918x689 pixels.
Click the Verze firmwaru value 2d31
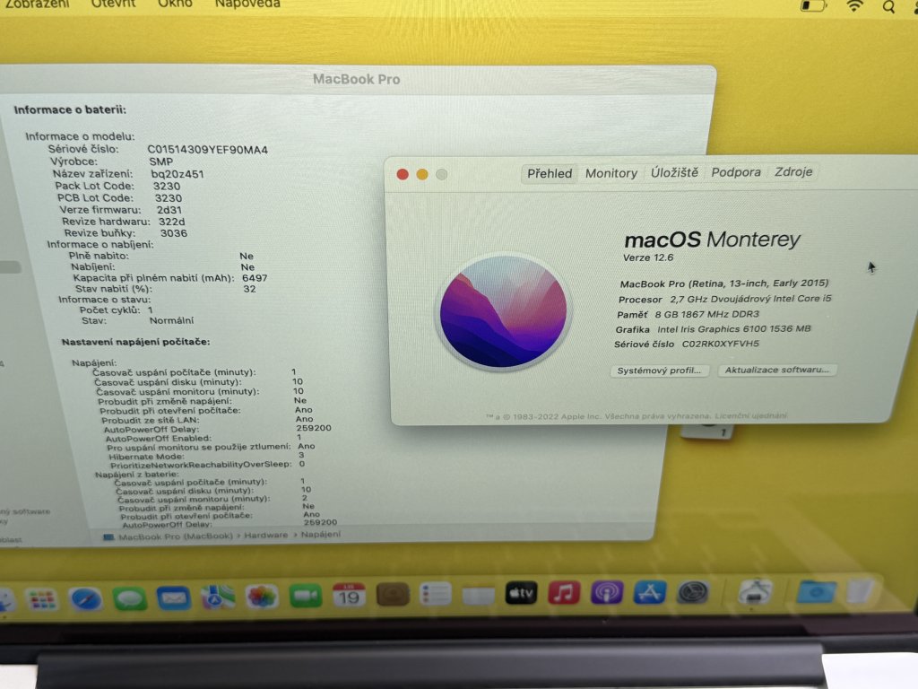[169, 210]
